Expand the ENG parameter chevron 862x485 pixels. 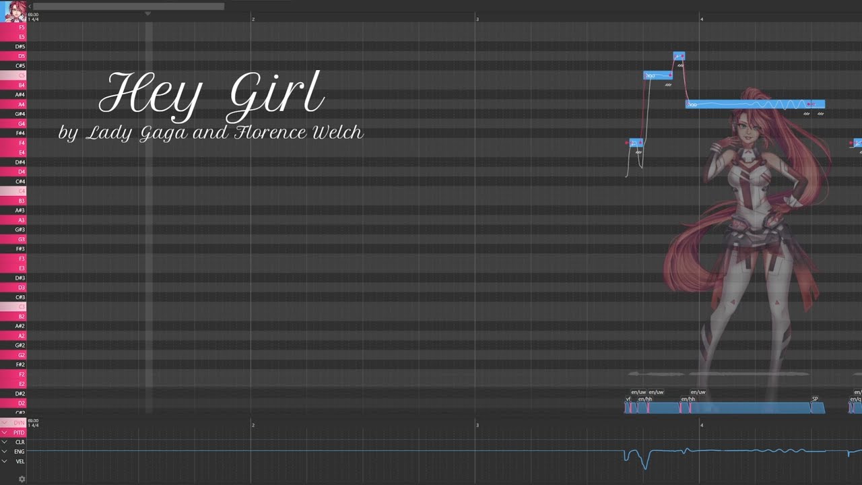pos(5,451)
